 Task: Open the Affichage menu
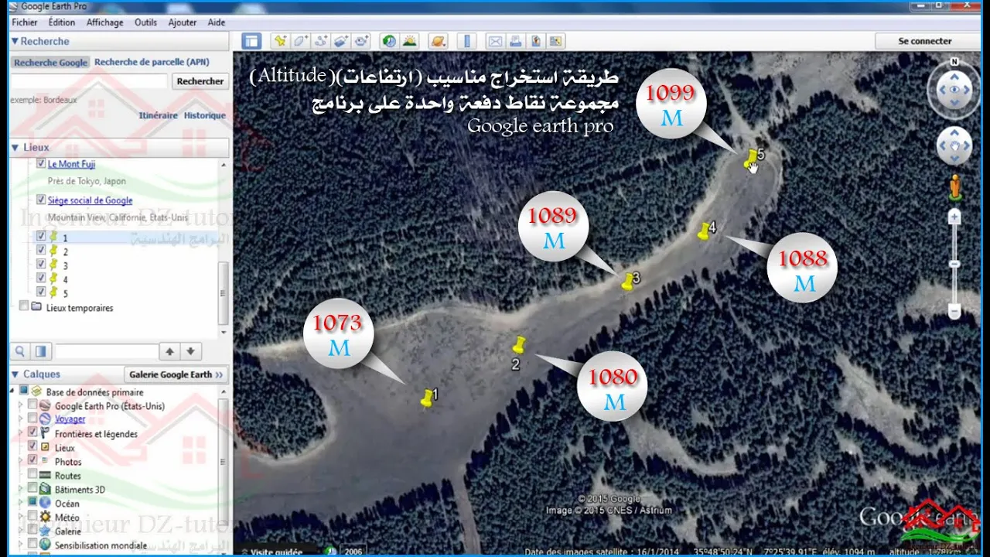(105, 22)
